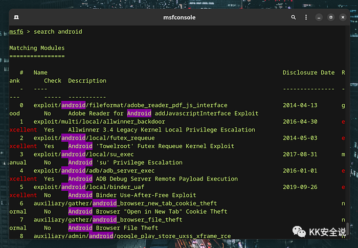
Task: Click android_browser_new_tab_cookie_theft module path
Action: coord(125,204)
